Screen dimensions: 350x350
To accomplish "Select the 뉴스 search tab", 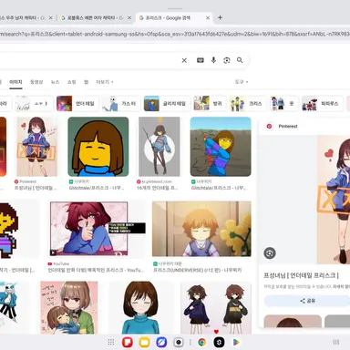I will pos(55,82).
